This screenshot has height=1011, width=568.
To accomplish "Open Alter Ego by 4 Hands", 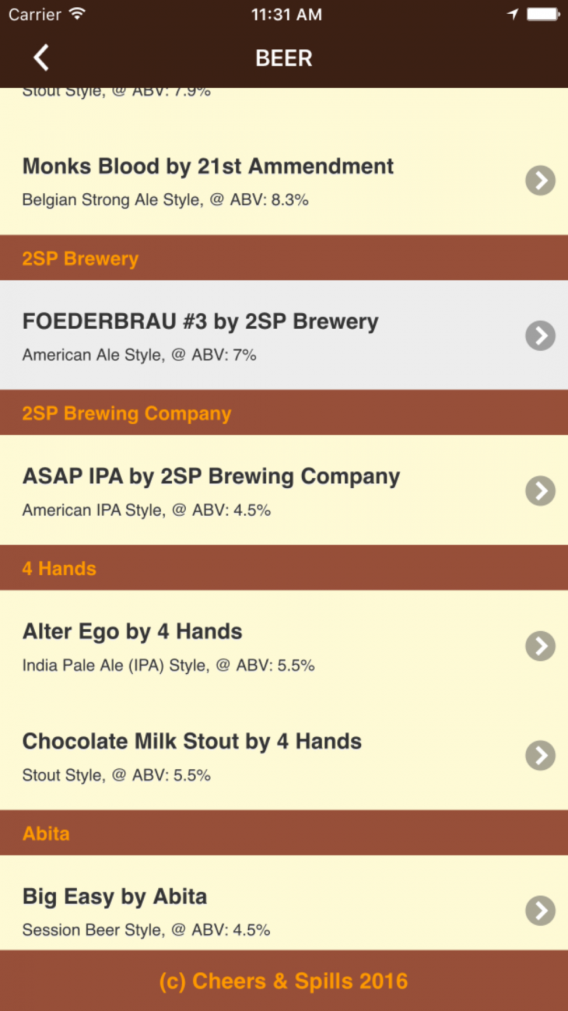I will pos(284,645).
